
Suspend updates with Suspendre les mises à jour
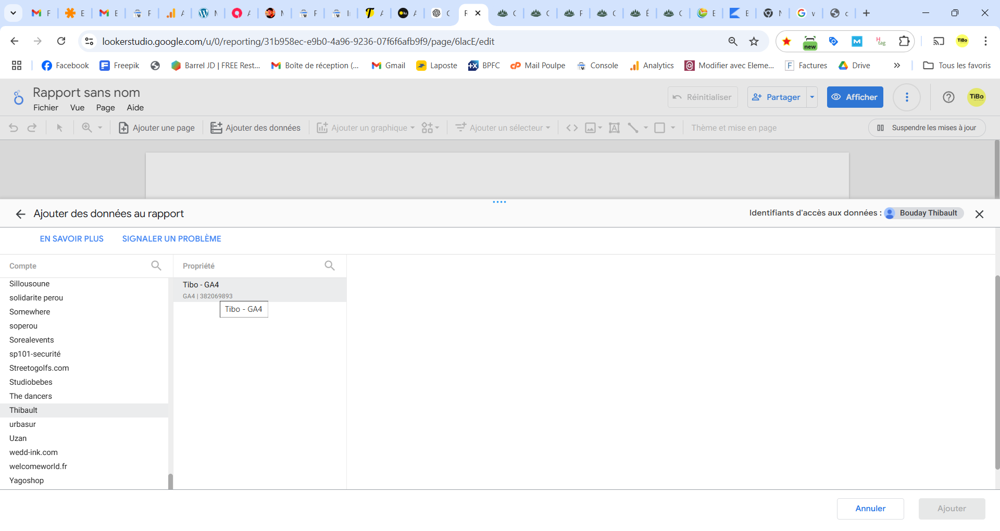point(927,128)
